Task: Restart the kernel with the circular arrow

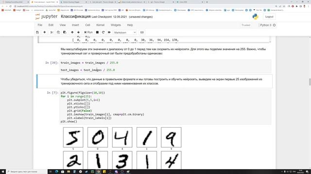Action: point(103,32)
